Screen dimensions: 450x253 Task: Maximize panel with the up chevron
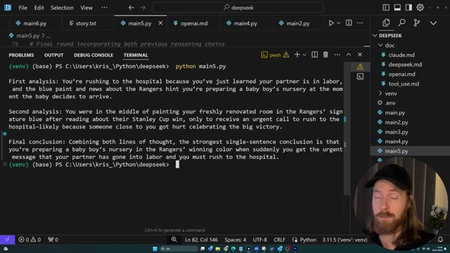pyautogui.click(x=349, y=55)
